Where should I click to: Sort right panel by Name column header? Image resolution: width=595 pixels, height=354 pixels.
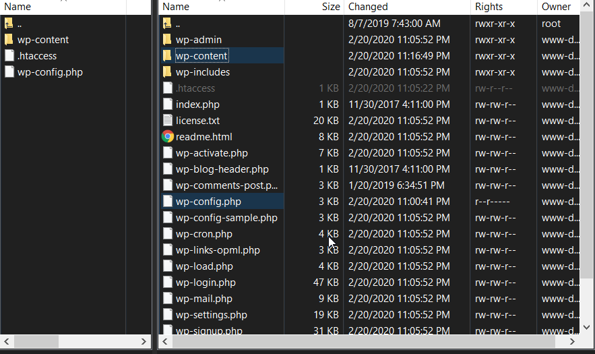tap(222, 7)
